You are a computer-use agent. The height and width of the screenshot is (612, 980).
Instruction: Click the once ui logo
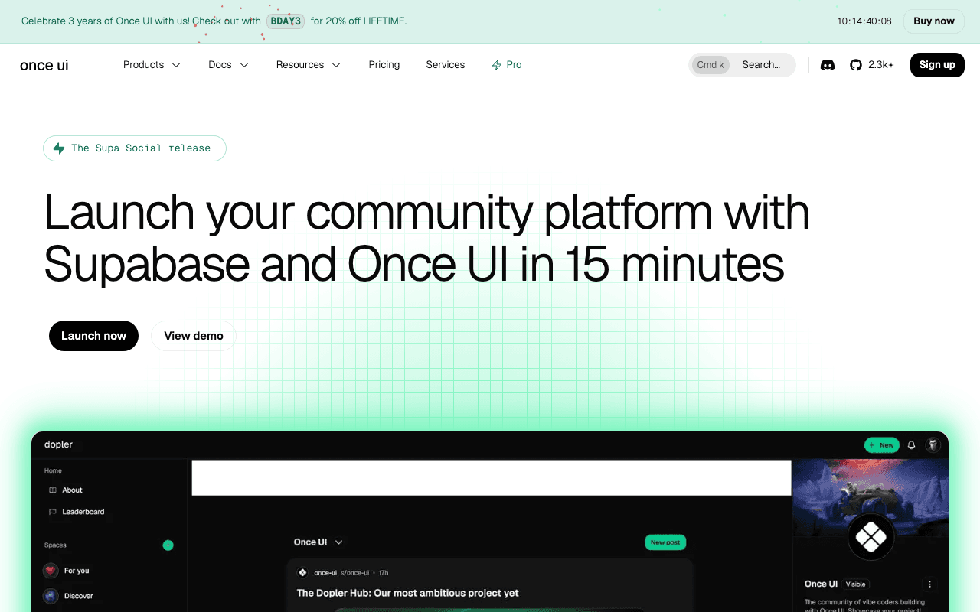[44, 66]
